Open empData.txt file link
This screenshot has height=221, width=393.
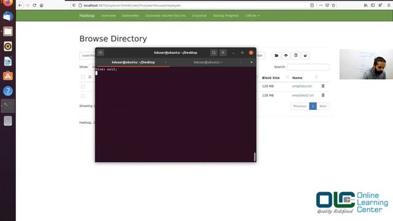pyautogui.click(x=302, y=86)
